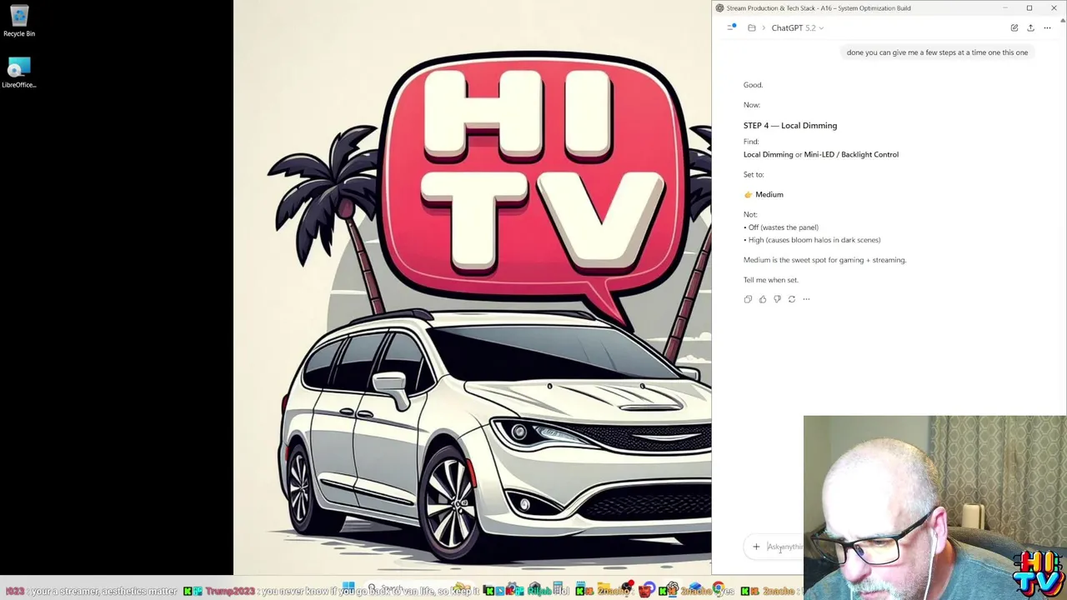Give the response a thumbs up
This screenshot has width=1067, height=600.
(x=763, y=299)
